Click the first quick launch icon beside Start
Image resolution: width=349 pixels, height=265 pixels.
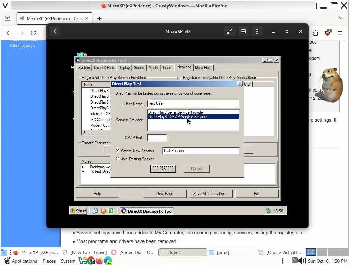(95, 211)
